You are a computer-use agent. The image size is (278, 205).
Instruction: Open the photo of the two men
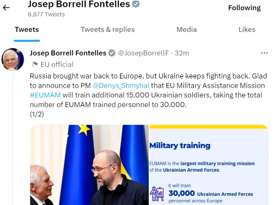click(90, 165)
